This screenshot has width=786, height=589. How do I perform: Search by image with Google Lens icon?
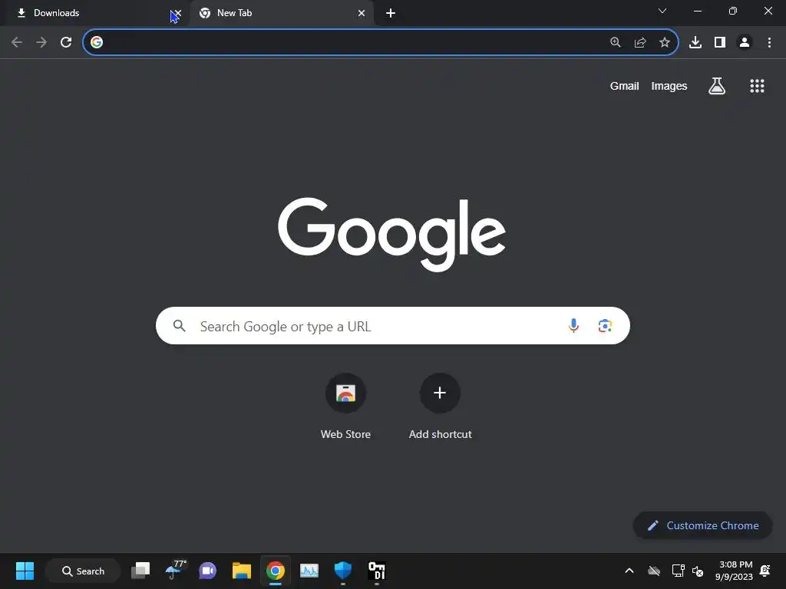(x=605, y=325)
